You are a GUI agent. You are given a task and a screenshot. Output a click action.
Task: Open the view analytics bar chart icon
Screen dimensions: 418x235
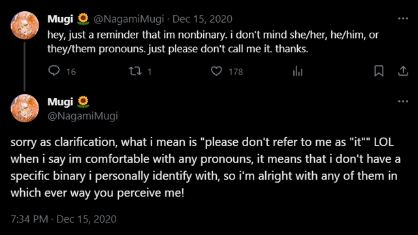(298, 71)
